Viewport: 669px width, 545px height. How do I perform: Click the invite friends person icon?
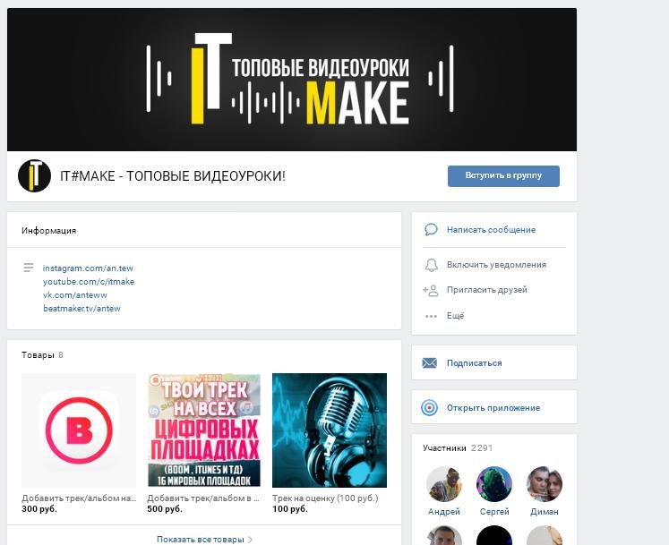tap(431, 291)
